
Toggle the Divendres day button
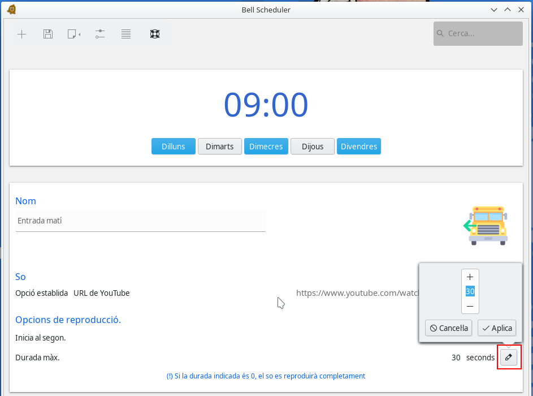click(x=359, y=147)
